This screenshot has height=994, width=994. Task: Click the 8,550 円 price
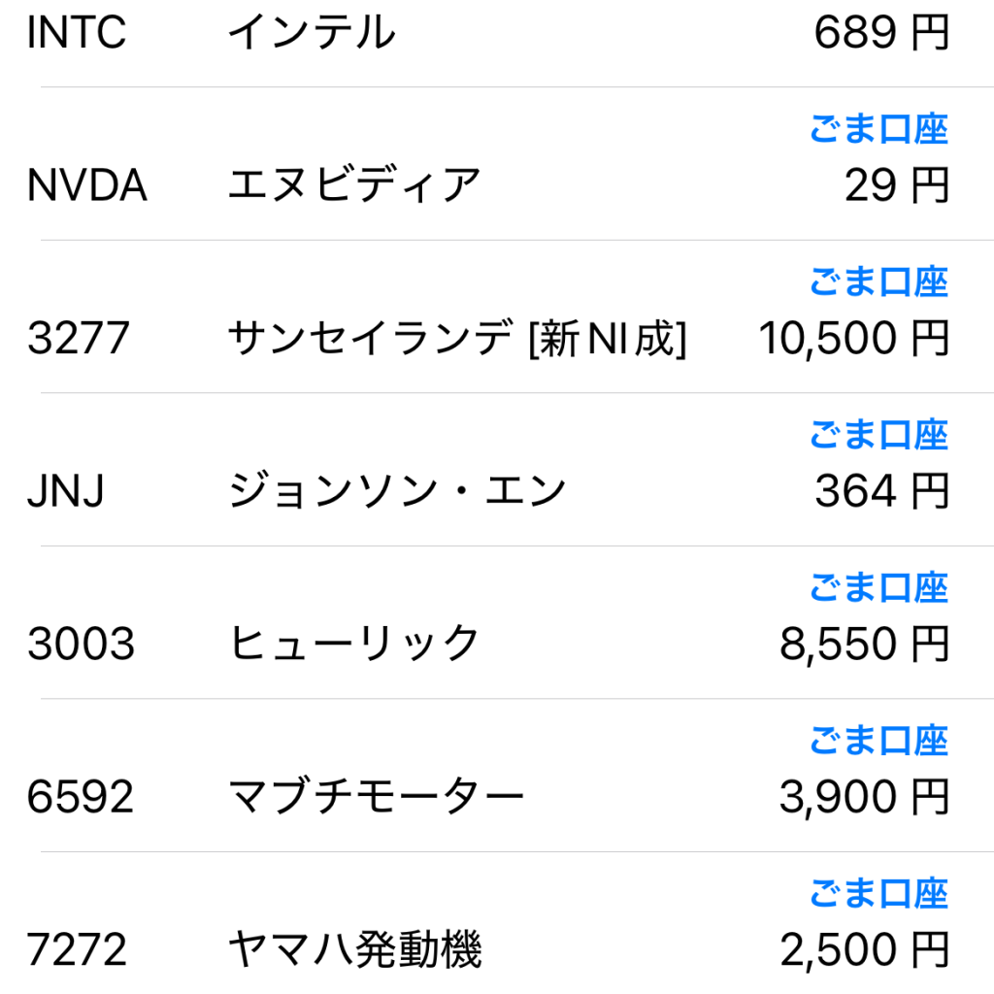click(x=864, y=644)
